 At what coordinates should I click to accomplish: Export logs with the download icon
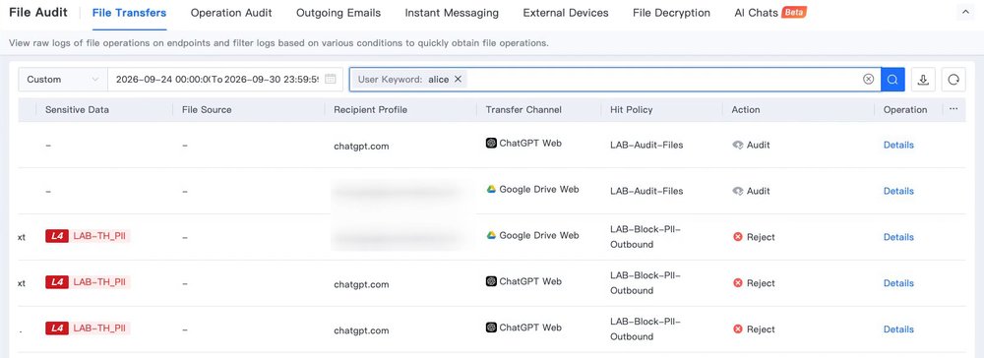click(x=923, y=80)
